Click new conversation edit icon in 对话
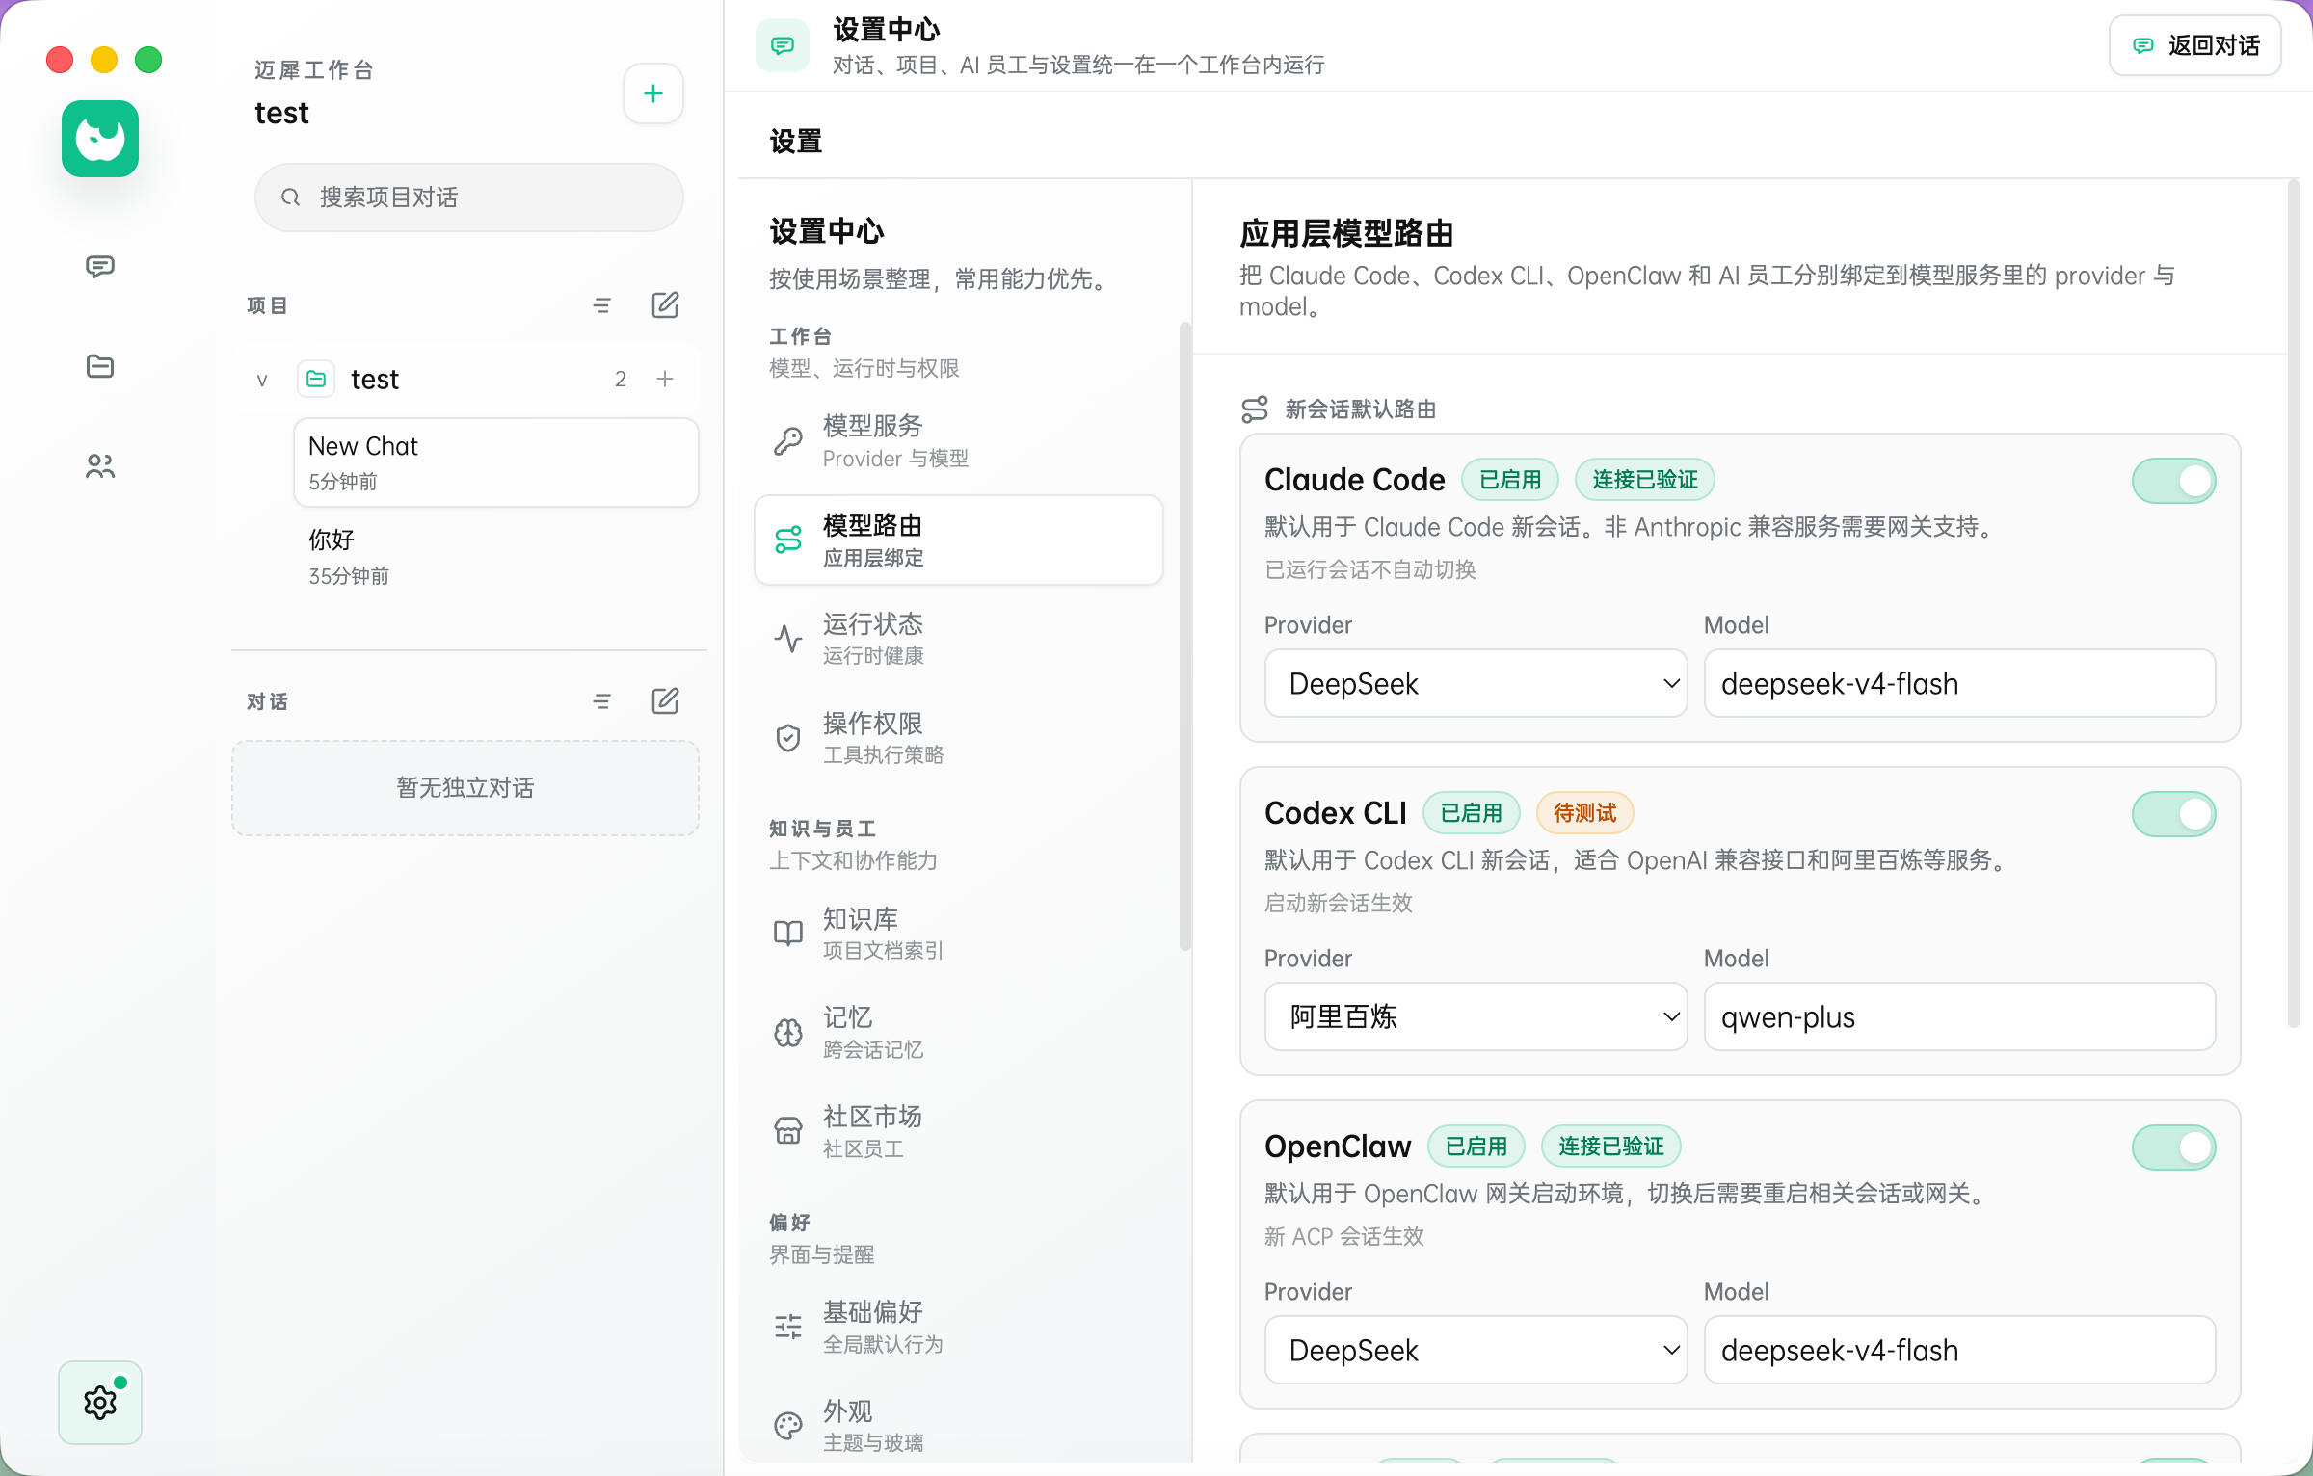Image resolution: width=2313 pixels, height=1476 pixels. coord(665,701)
